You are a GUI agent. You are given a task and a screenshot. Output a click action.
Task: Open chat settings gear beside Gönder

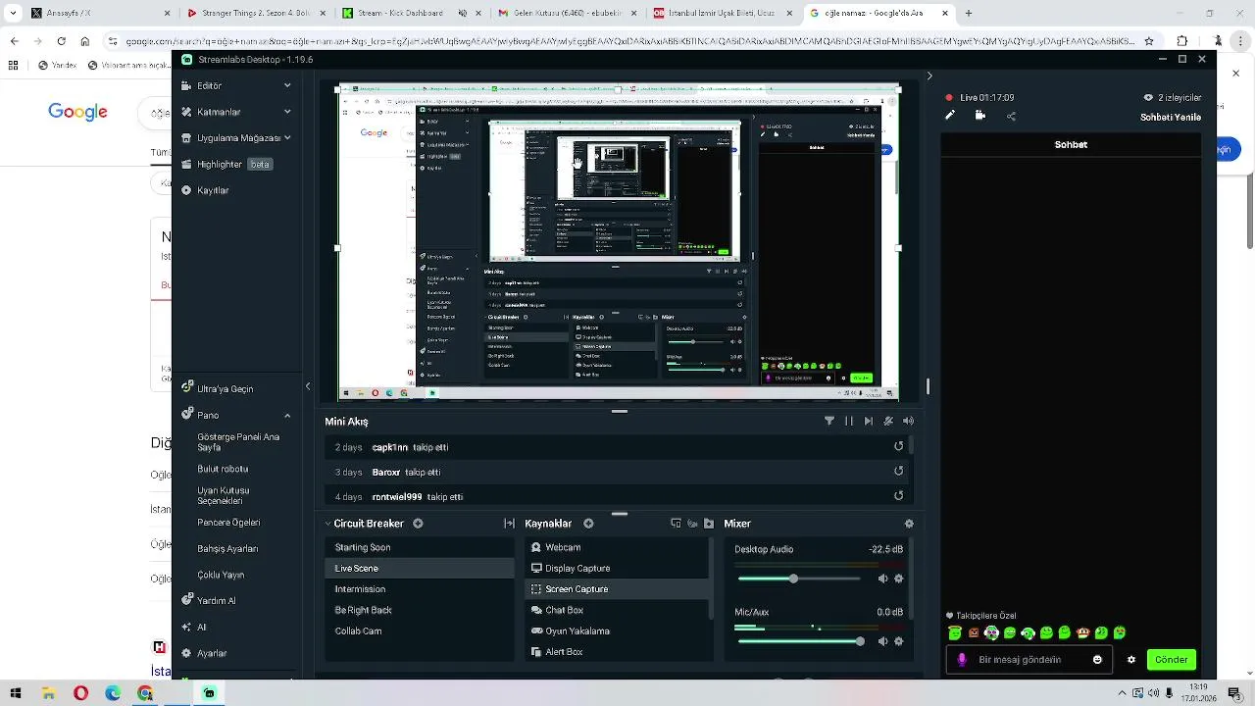click(x=1131, y=660)
